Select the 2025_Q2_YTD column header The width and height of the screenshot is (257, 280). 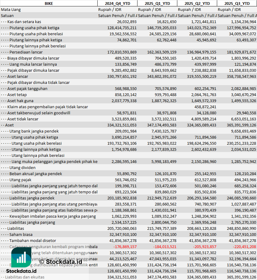(197, 4)
